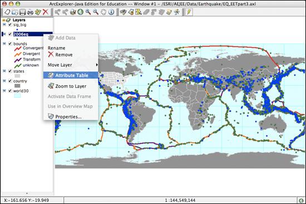Viewport: 306px width, 204px height.
Task: Click the globe icon in status bar
Action: click(x=302, y=201)
